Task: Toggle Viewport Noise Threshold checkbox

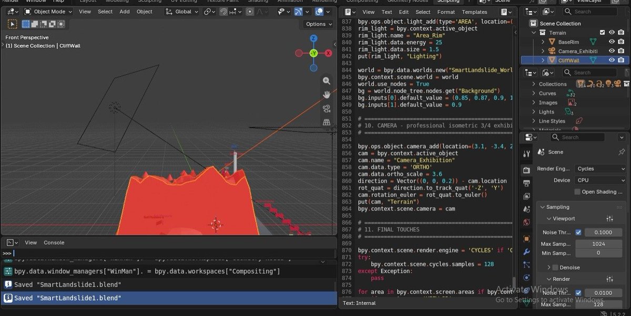Action: (x=578, y=232)
